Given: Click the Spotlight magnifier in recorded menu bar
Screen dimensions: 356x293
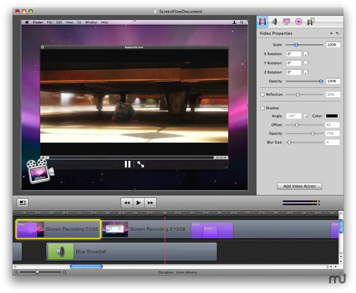Looking at the screenshot, I should coord(242,22).
